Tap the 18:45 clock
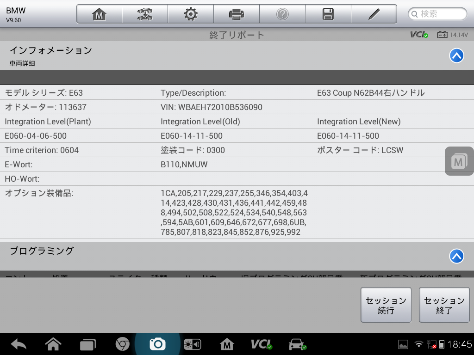 460,344
